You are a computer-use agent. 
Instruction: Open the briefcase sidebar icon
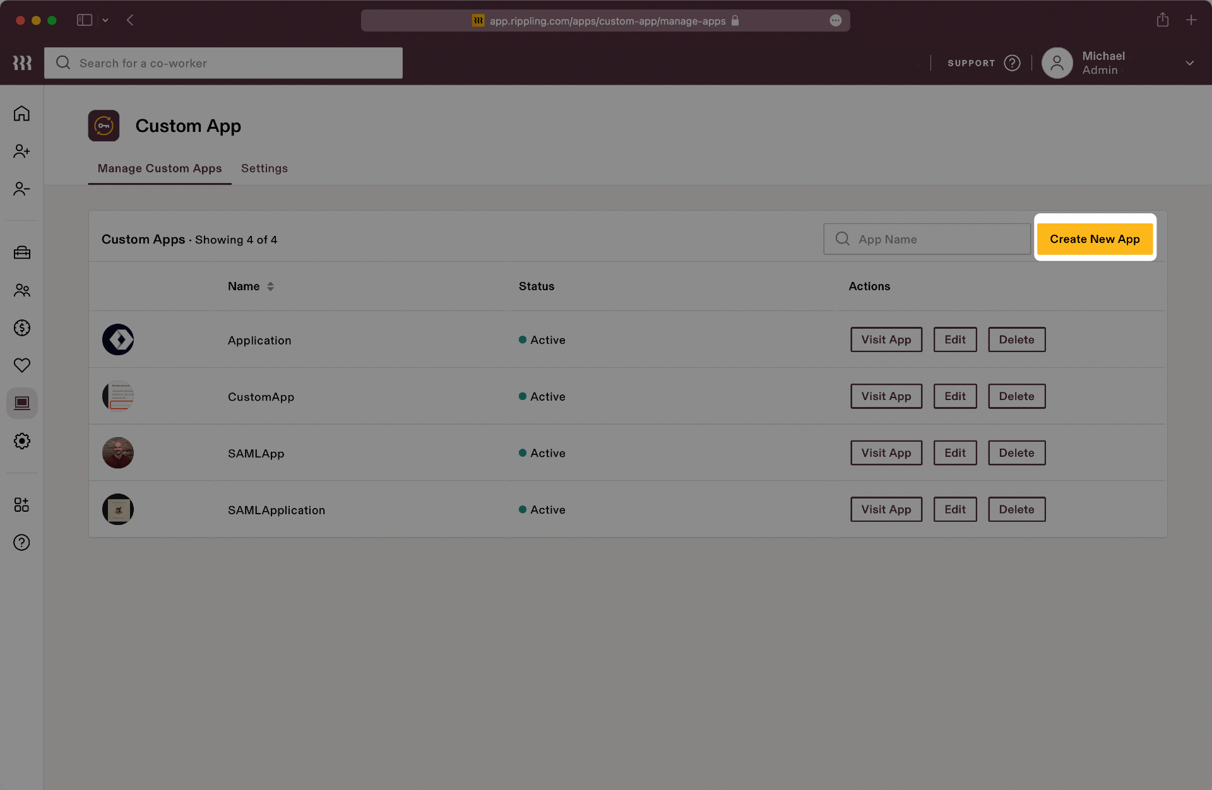[21, 252]
